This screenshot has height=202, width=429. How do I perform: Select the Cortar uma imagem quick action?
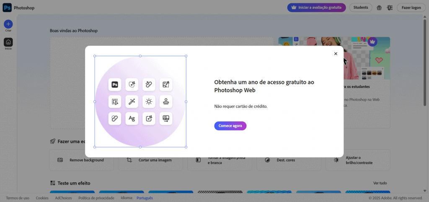pos(150,160)
